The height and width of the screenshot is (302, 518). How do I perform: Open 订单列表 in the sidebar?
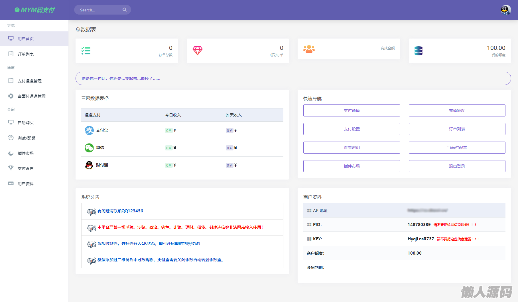tap(26, 54)
